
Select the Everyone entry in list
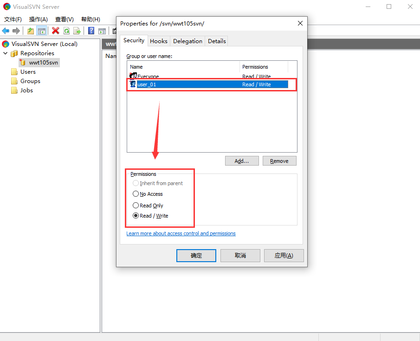click(x=148, y=77)
